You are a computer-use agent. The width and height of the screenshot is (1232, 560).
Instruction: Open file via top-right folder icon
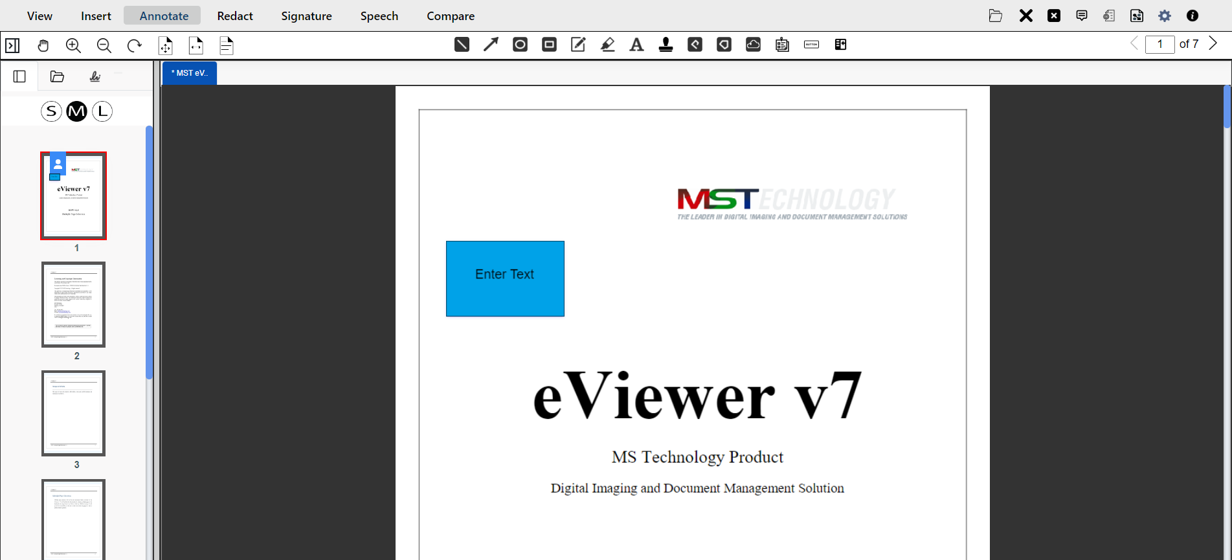click(996, 16)
